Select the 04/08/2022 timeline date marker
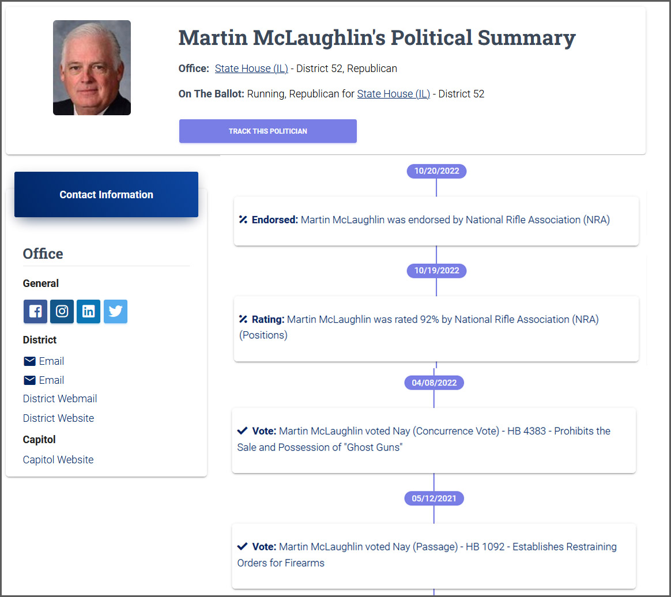 pyautogui.click(x=434, y=383)
